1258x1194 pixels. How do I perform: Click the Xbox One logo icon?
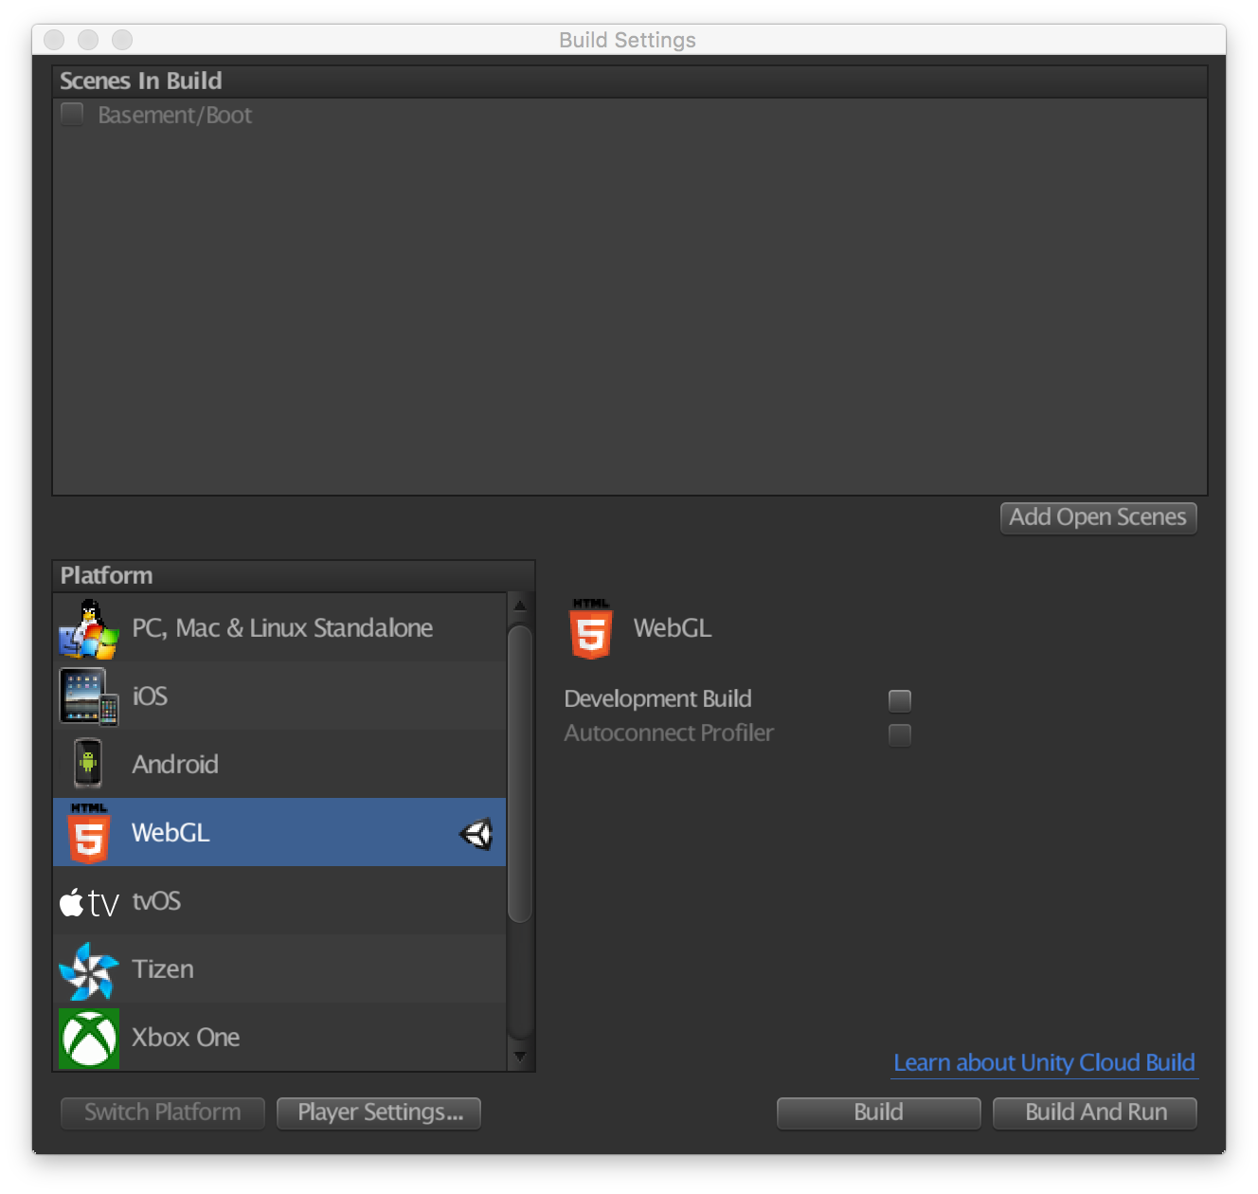pos(89,1038)
